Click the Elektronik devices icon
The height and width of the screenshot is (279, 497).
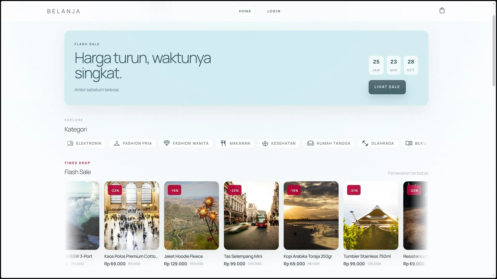(x=70, y=143)
